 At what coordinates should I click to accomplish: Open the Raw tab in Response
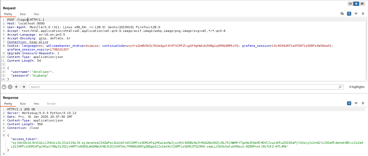[x=23, y=104]
